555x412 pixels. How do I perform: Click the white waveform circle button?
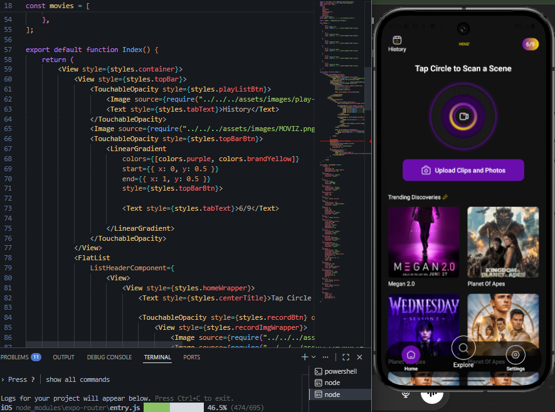432,395
